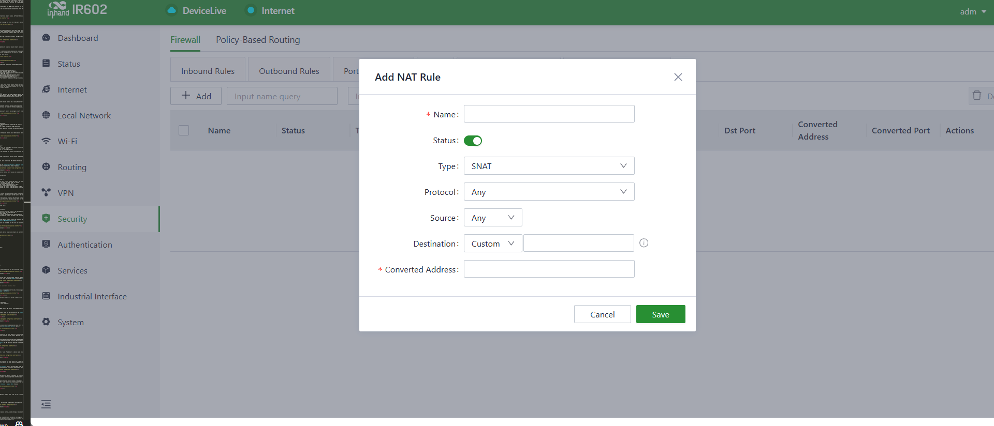Cancel the Add NAT Rule dialog

[603, 314]
